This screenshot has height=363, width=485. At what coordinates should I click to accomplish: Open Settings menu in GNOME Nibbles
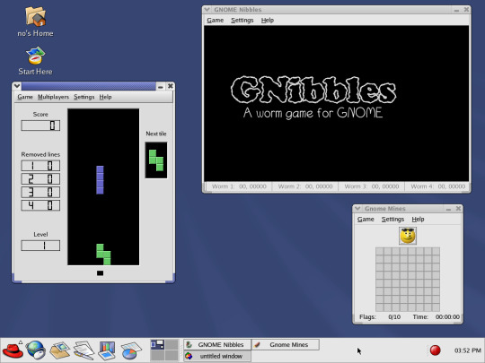[x=242, y=21]
